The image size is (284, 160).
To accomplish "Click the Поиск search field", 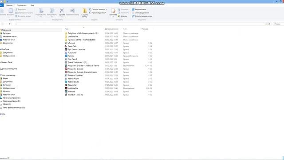I will click(x=278, y=24).
